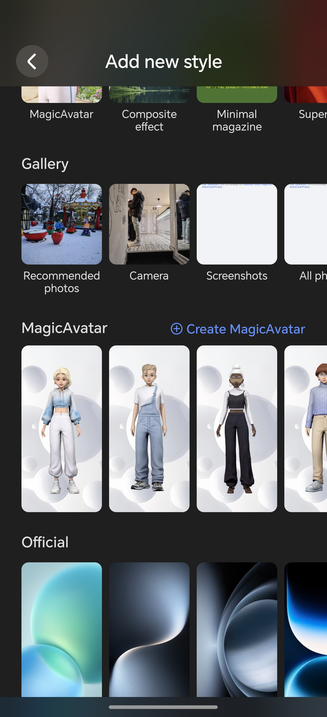This screenshot has height=717, width=327.
Task: Choose the blonde girl in hoodie avatar
Action: pos(62,429)
